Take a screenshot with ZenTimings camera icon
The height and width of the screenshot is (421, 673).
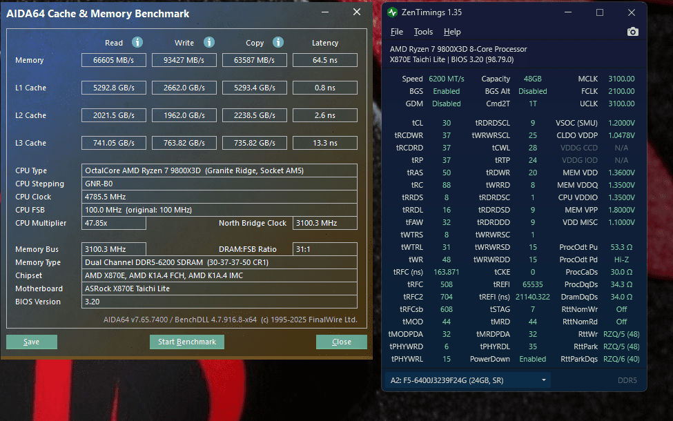click(x=633, y=32)
